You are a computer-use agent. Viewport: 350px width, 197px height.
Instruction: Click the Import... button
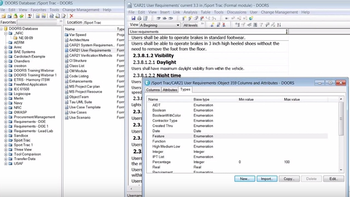tap(267, 179)
